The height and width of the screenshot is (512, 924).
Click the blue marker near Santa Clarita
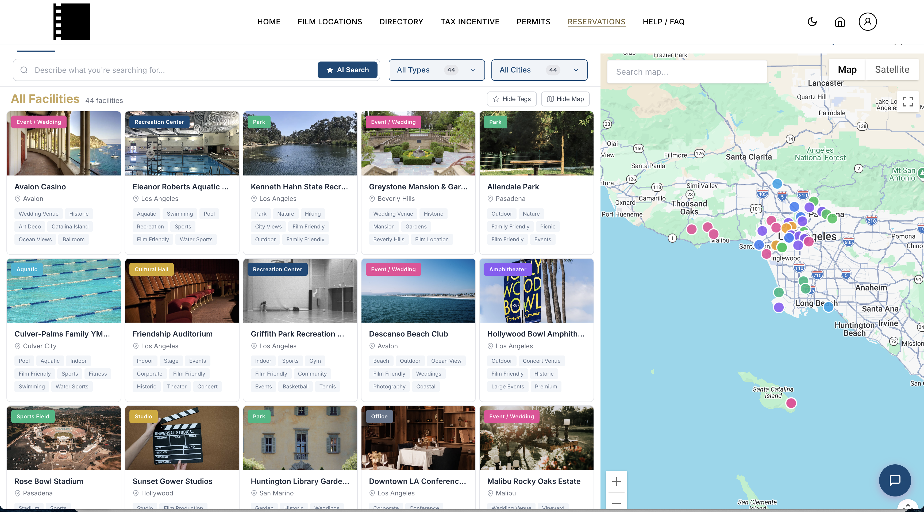777,184
